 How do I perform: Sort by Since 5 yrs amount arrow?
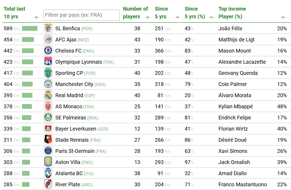pyautogui.click(x=177, y=17)
